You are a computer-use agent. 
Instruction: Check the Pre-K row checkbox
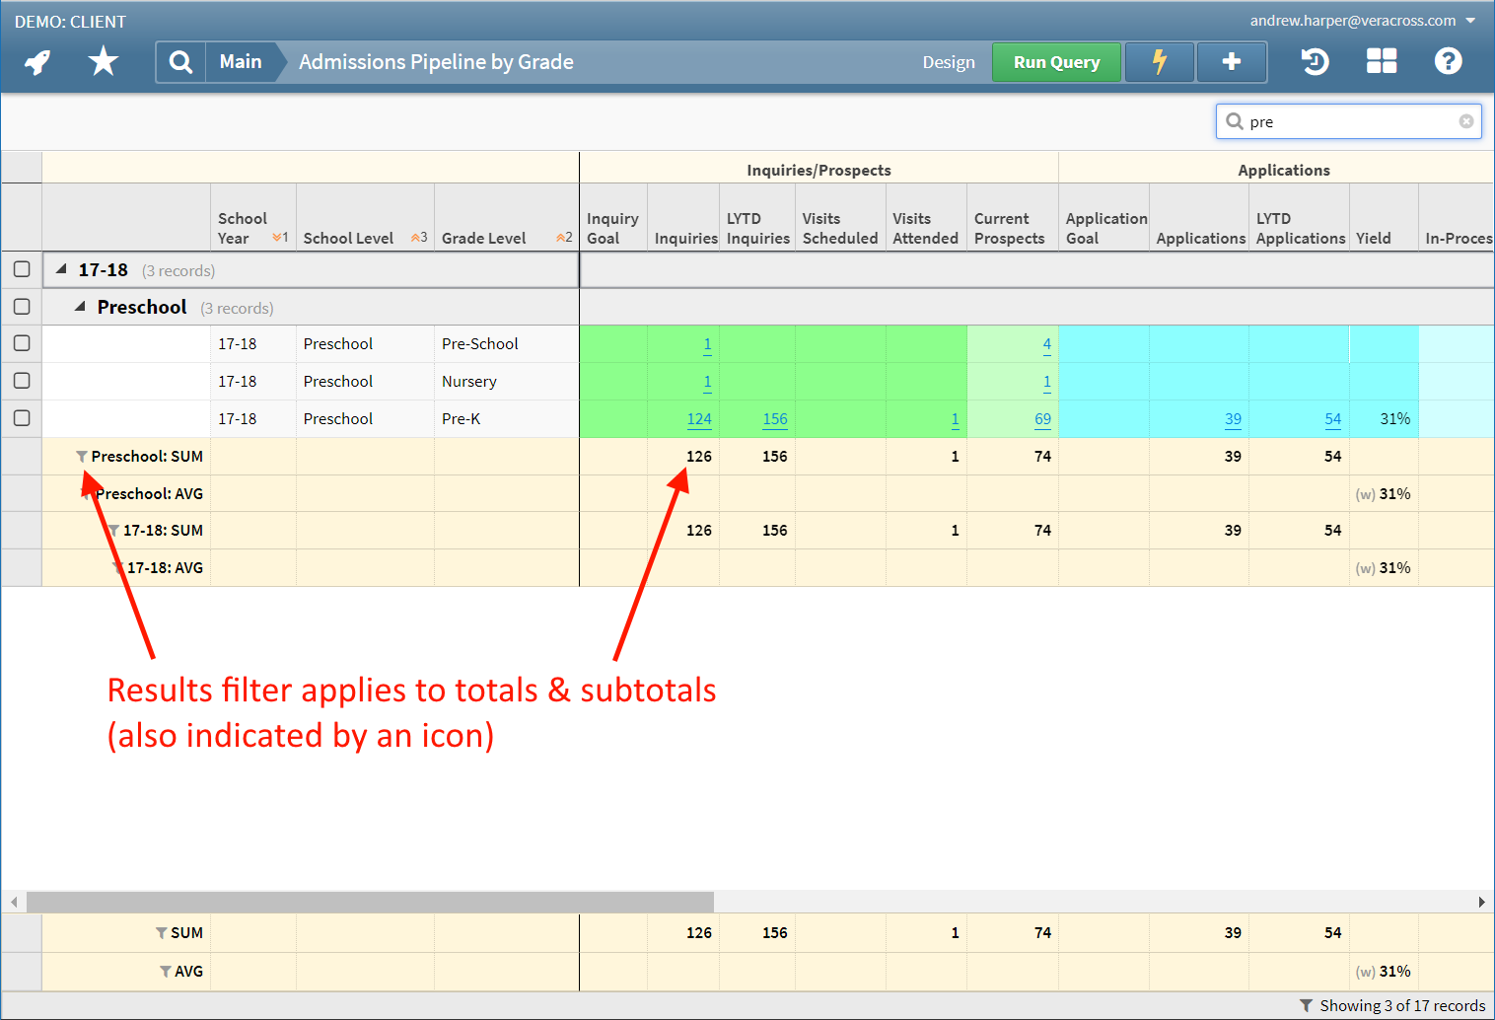pyautogui.click(x=22, y=417)
